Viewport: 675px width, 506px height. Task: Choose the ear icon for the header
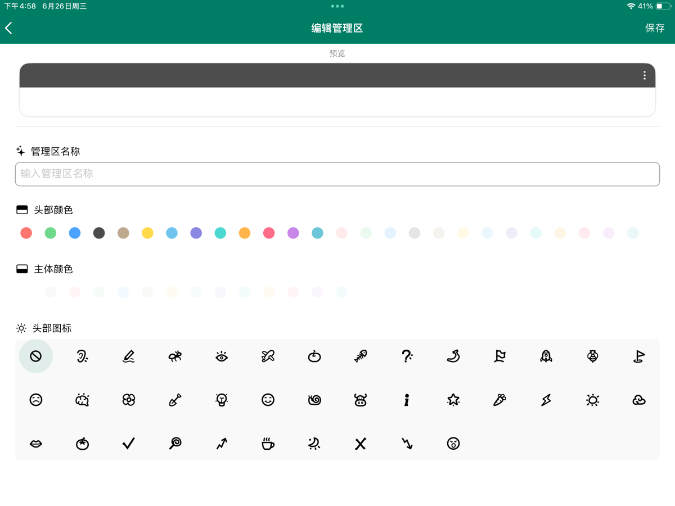(x=82, y=356)
